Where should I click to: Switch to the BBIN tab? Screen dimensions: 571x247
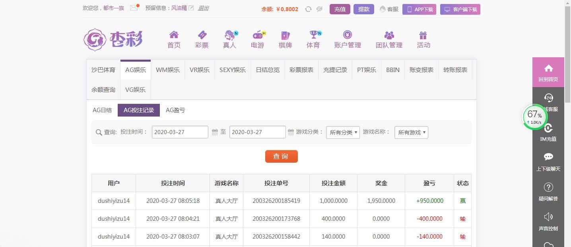pos(393,70)
